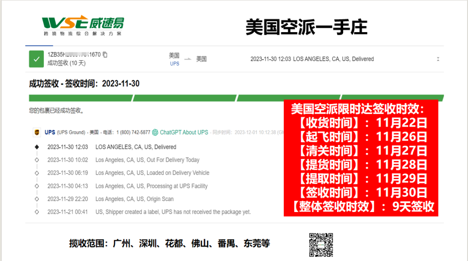Click the green delivered checkmark icon

pyautogui.click(x=36, y=59)
